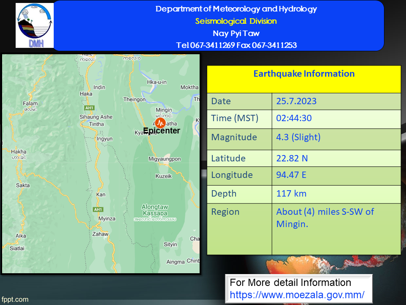Click the Ingyun label on the map
406x305 pixels.
(x=104, y=139)
